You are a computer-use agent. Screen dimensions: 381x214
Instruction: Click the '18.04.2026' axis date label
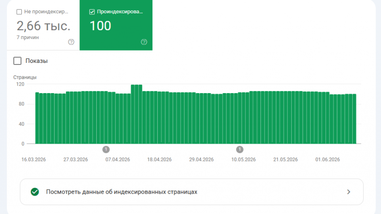tap(159, 160)
